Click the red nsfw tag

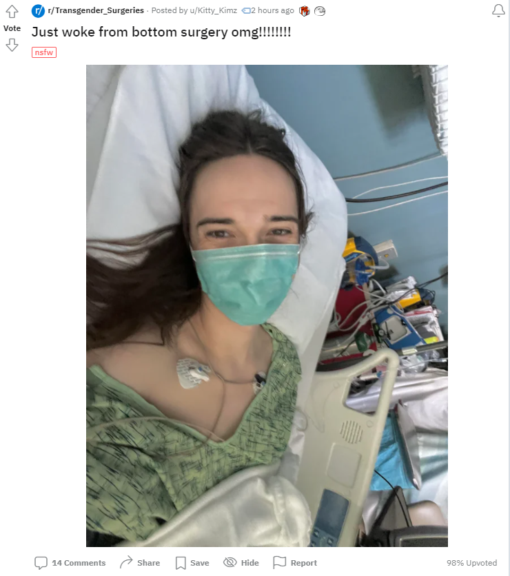pos(44,52)
